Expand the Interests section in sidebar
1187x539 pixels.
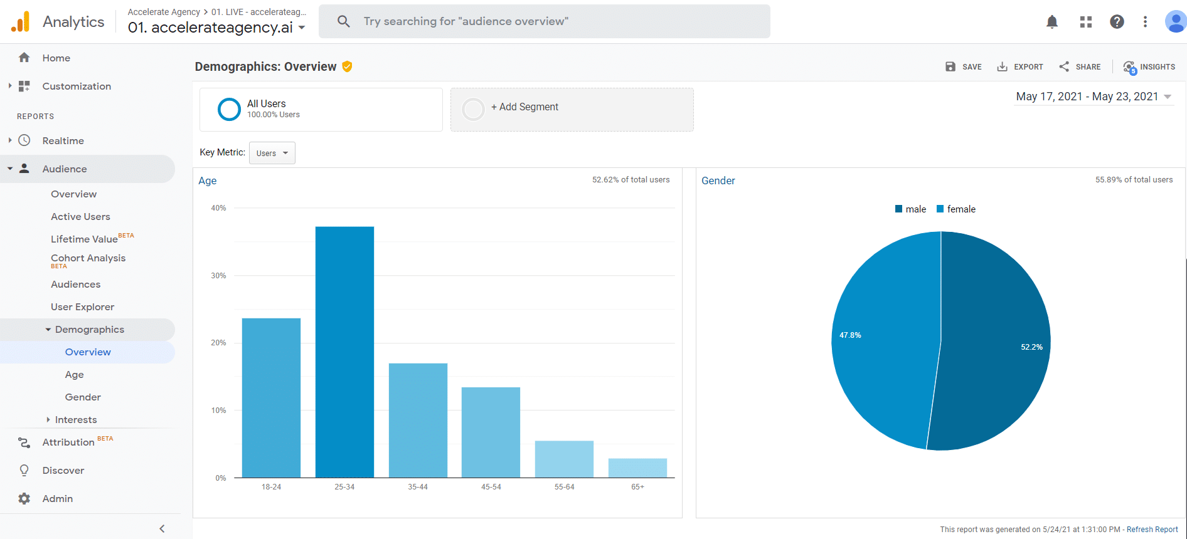coord(75,420)
